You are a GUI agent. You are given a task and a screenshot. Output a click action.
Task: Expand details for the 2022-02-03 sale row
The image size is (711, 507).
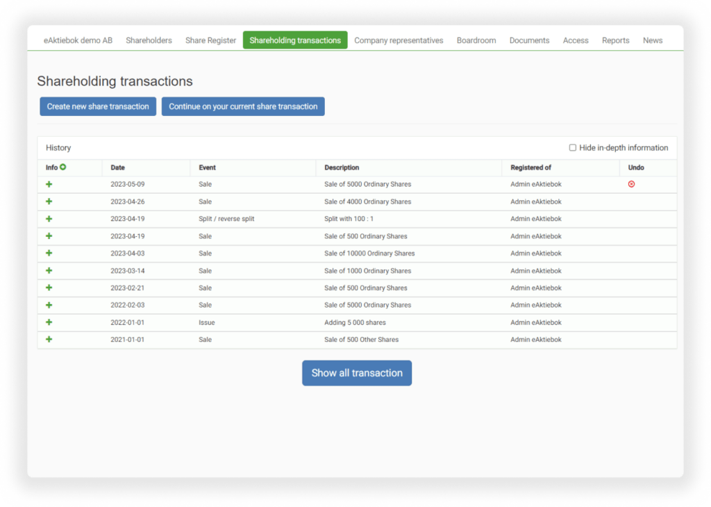49,305
